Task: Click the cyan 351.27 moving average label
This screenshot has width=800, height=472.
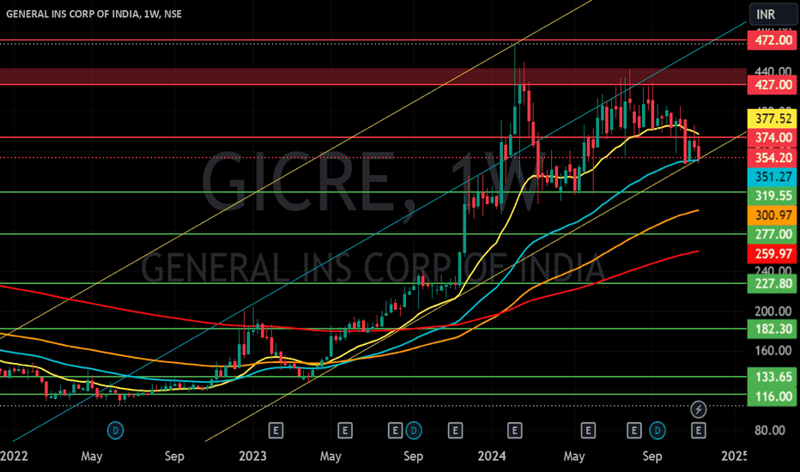Action: click(x=772, y=177)
